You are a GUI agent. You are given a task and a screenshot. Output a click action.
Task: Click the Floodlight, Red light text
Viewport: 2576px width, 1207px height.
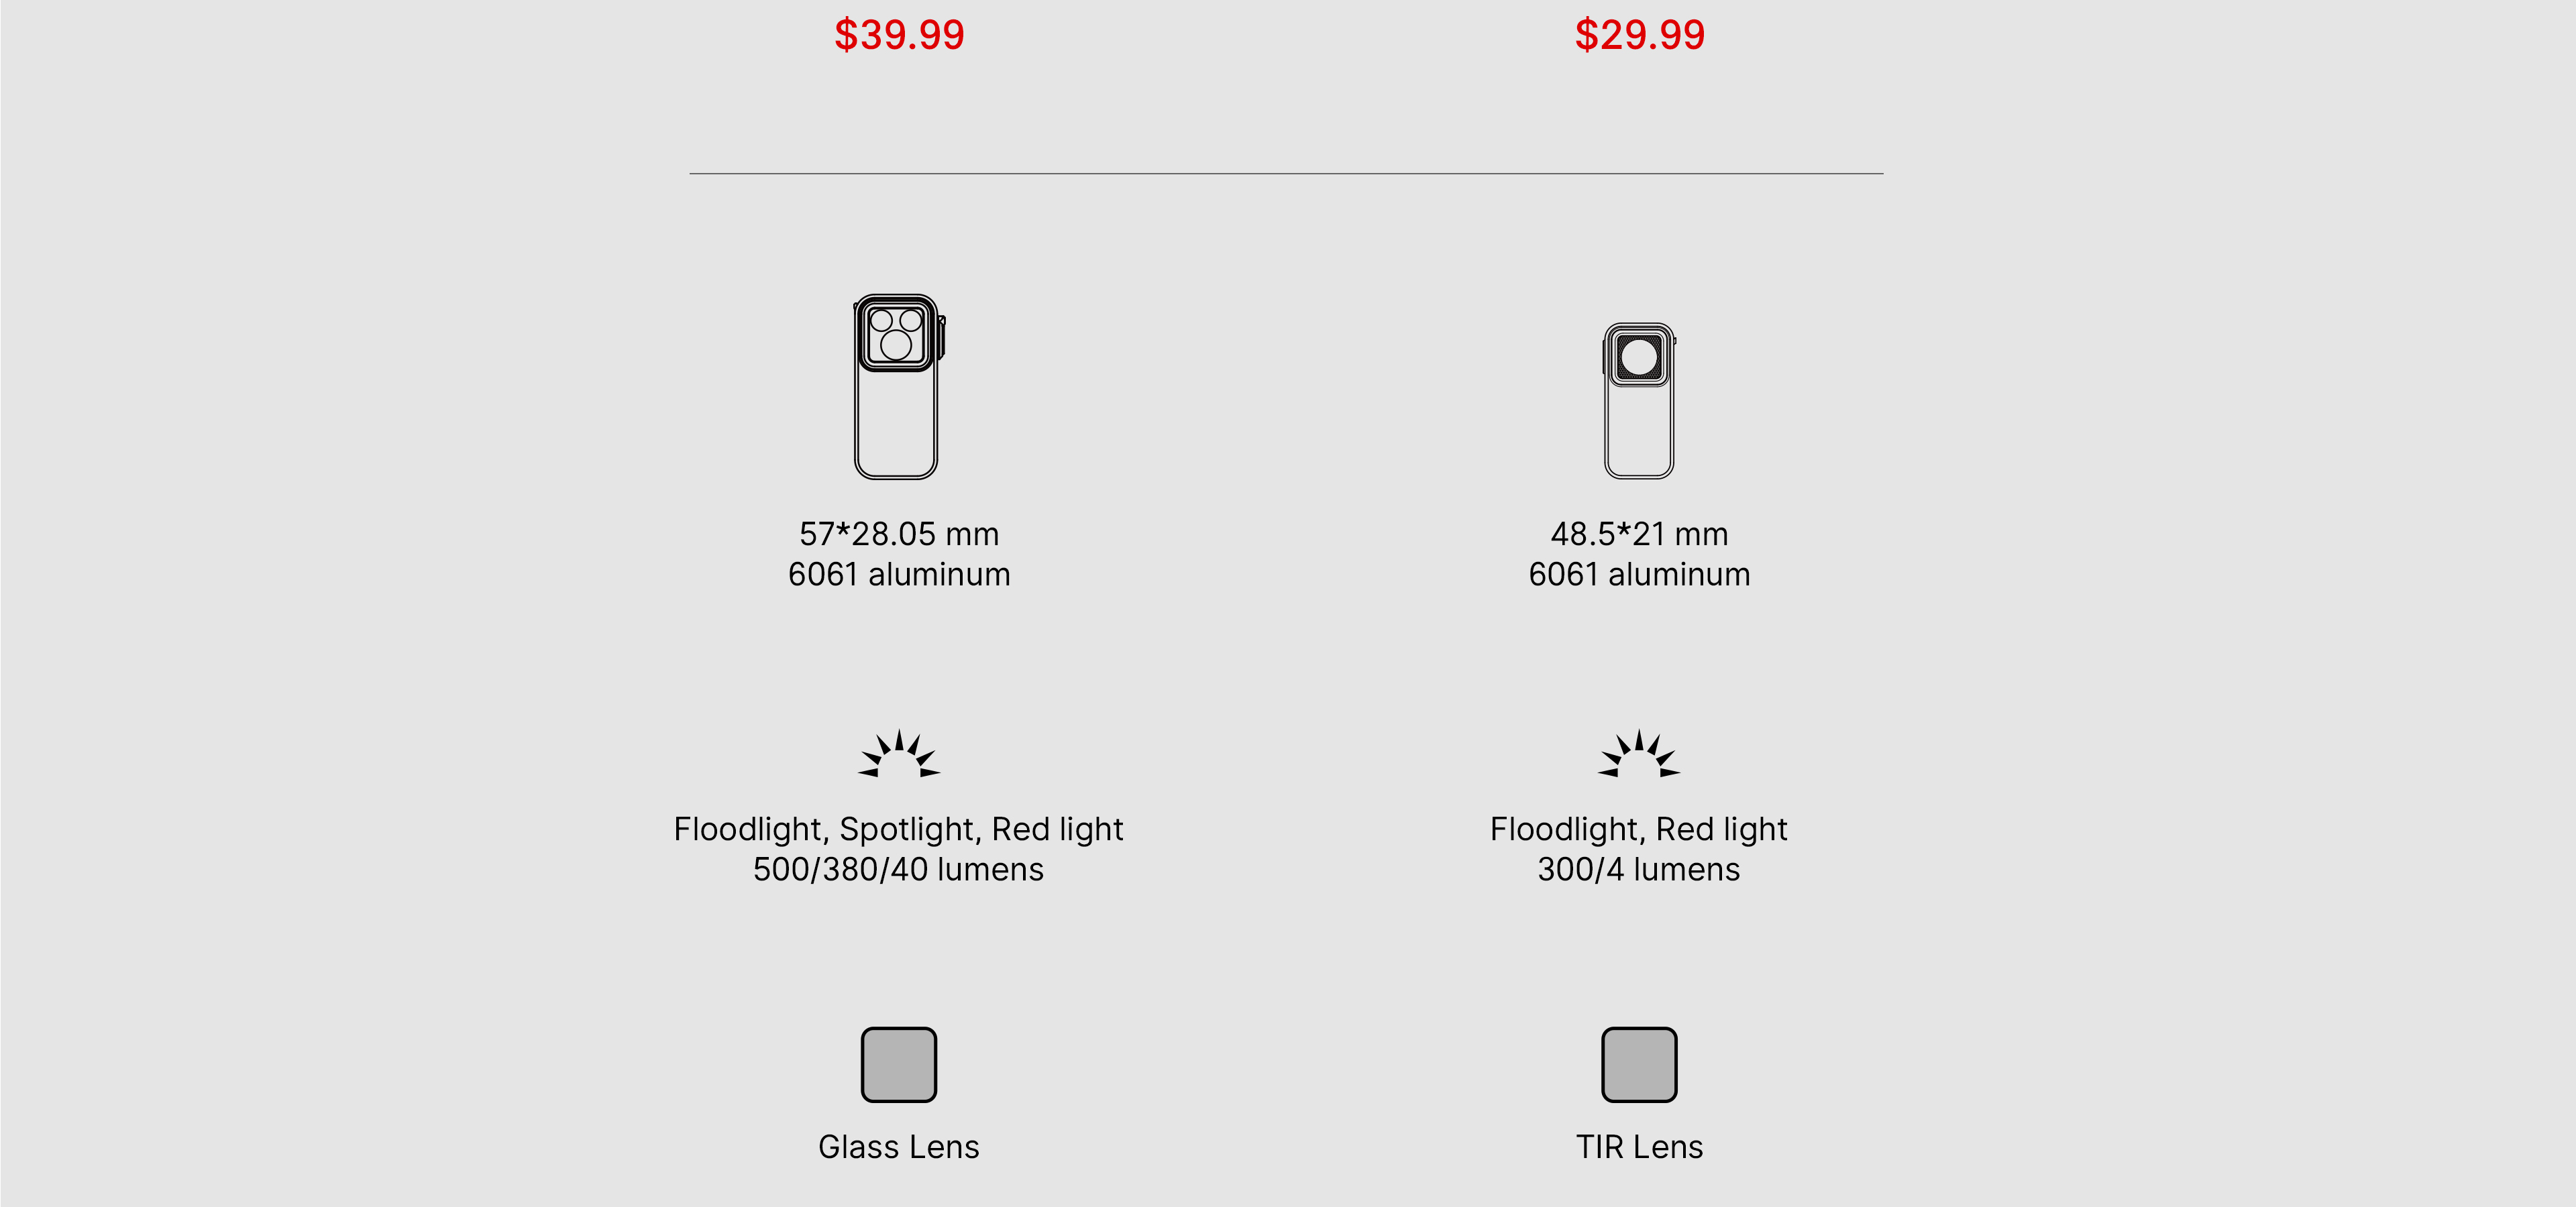pos(1638,829)
